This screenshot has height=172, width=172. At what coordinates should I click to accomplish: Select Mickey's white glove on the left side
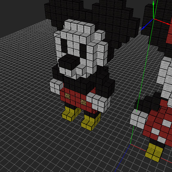pyautogui.click(x=56, y=86)
